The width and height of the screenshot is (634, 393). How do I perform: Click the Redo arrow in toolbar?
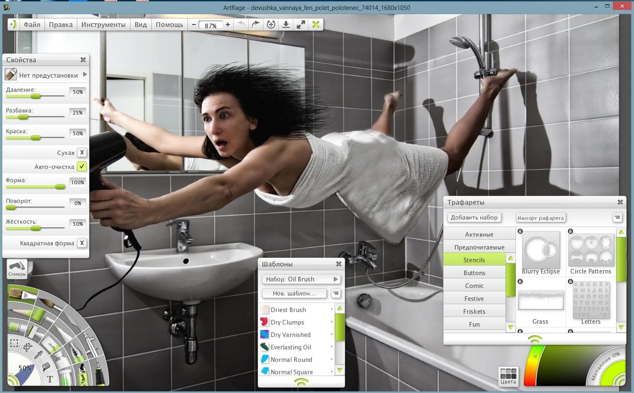pyautogui.click(x=256, y=24)
